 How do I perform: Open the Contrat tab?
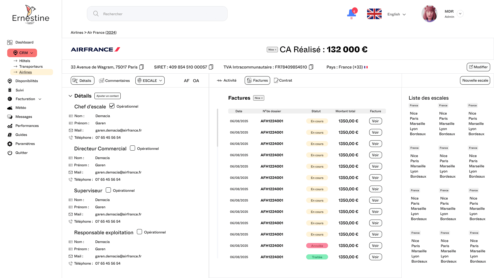283,80
